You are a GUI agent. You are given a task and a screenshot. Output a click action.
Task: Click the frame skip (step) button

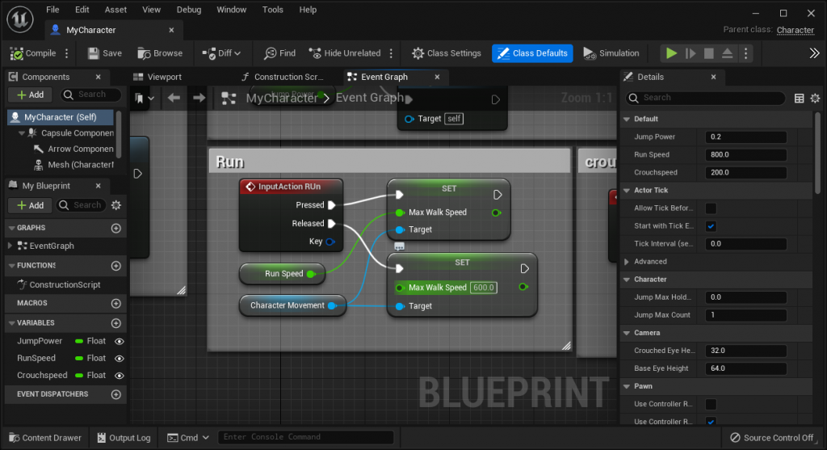pos(690,53)
